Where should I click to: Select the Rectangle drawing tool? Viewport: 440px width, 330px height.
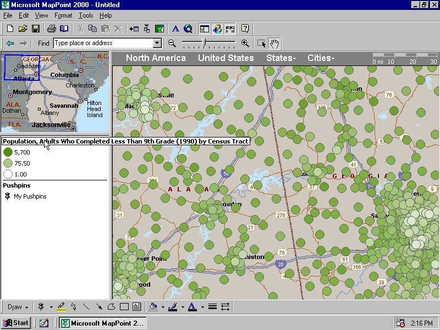(x=124, y=307)
